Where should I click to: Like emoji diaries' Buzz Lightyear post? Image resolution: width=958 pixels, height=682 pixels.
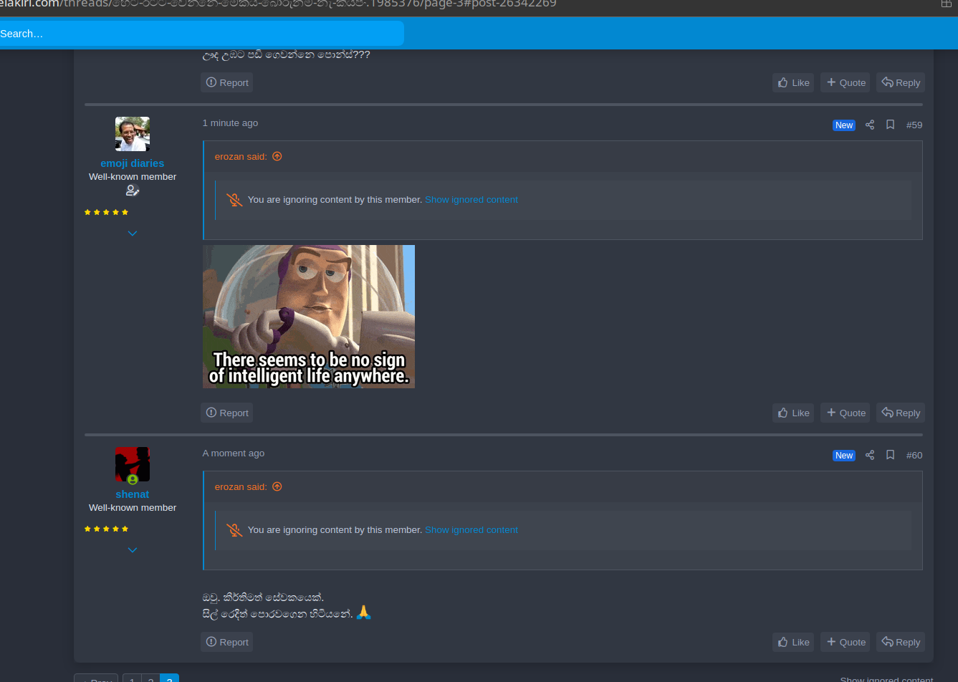793,413
